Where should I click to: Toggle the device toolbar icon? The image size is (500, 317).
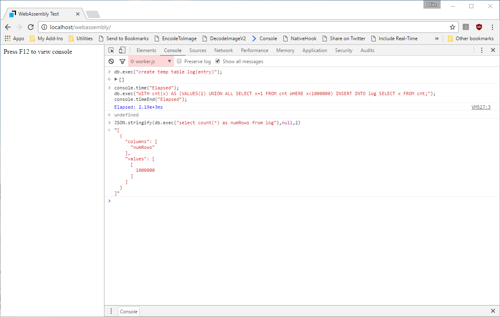point(122,50)
